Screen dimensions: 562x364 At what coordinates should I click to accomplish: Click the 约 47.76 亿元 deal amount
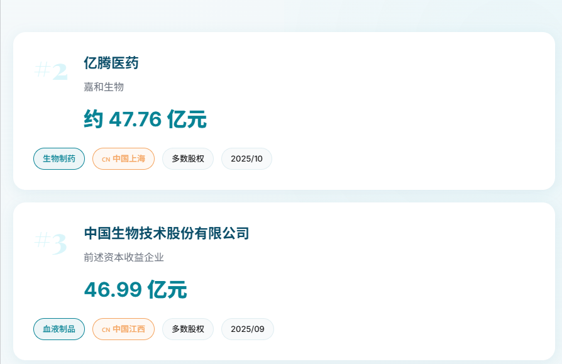coord(145,119)
